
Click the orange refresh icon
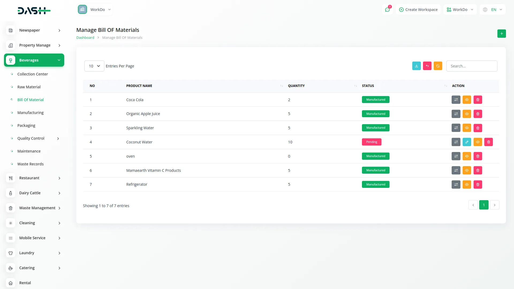tap(438, 66)
